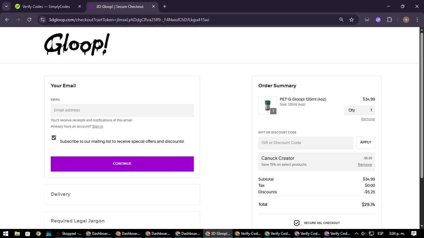Viewport: 424px width, 238px height.
Task: Click the white circular extension icon
Action: pyautogui.click(x=367, y=20)
